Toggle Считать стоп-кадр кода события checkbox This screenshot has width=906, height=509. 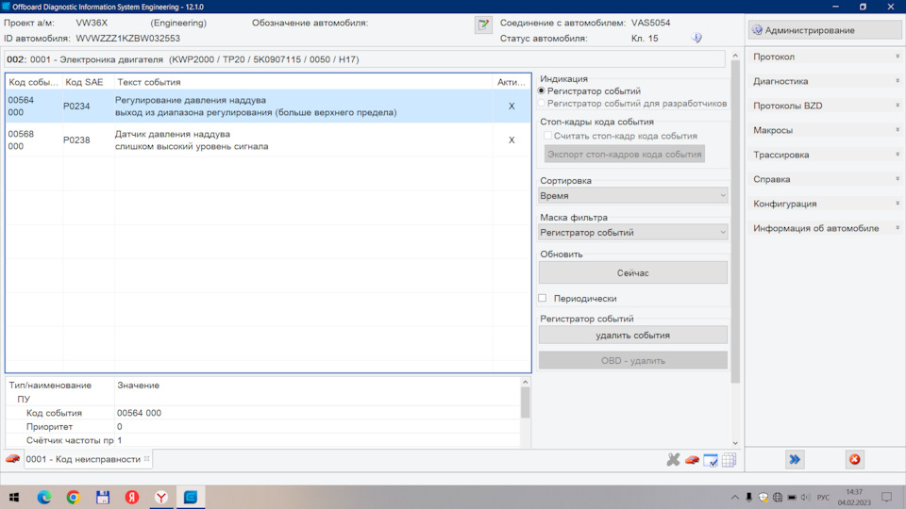547,136
